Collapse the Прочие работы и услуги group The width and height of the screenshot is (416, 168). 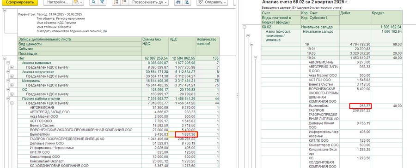(x=8, y=98)
